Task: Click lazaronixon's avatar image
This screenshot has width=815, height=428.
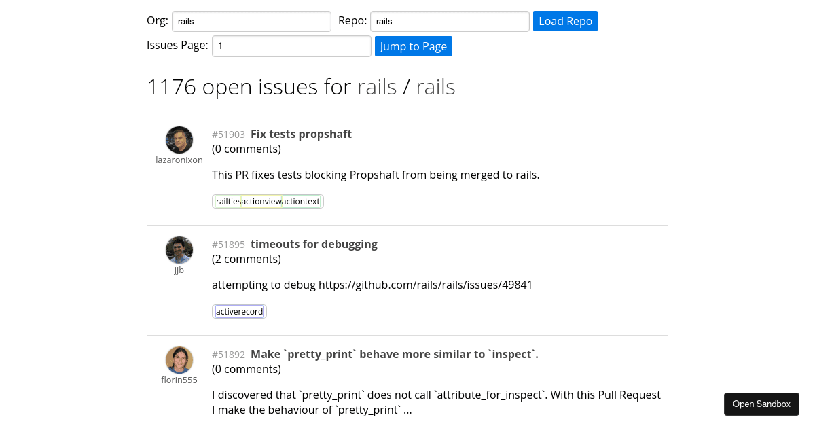Action: (179, 139)
